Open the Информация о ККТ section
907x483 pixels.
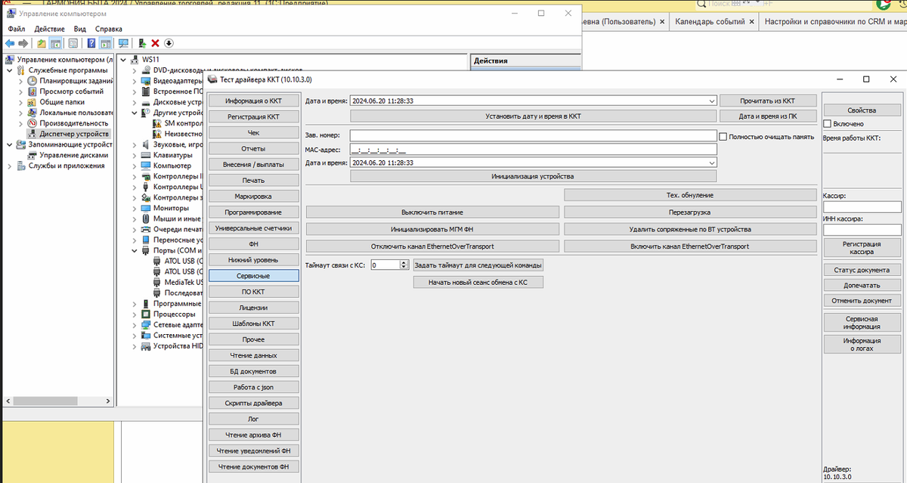pos(254,101)
